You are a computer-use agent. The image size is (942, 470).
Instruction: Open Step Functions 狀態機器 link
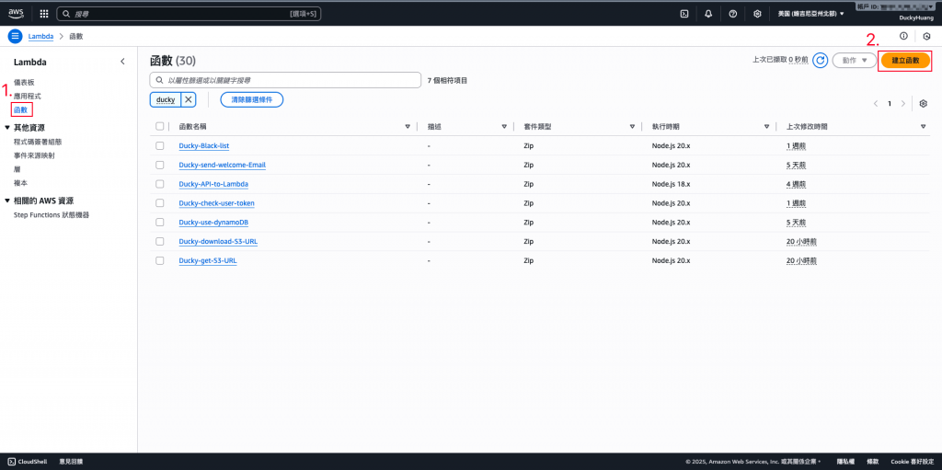click(52, 215)
